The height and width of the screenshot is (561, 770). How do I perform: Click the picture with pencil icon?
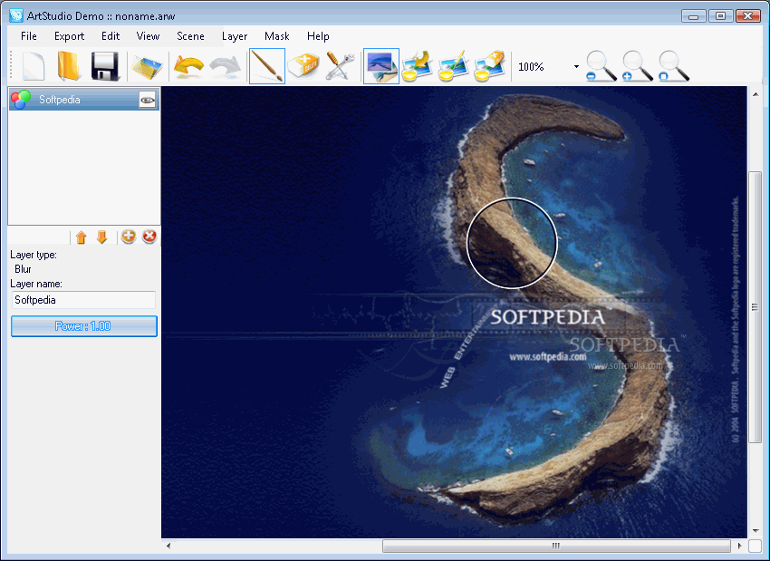click(453, 66)
